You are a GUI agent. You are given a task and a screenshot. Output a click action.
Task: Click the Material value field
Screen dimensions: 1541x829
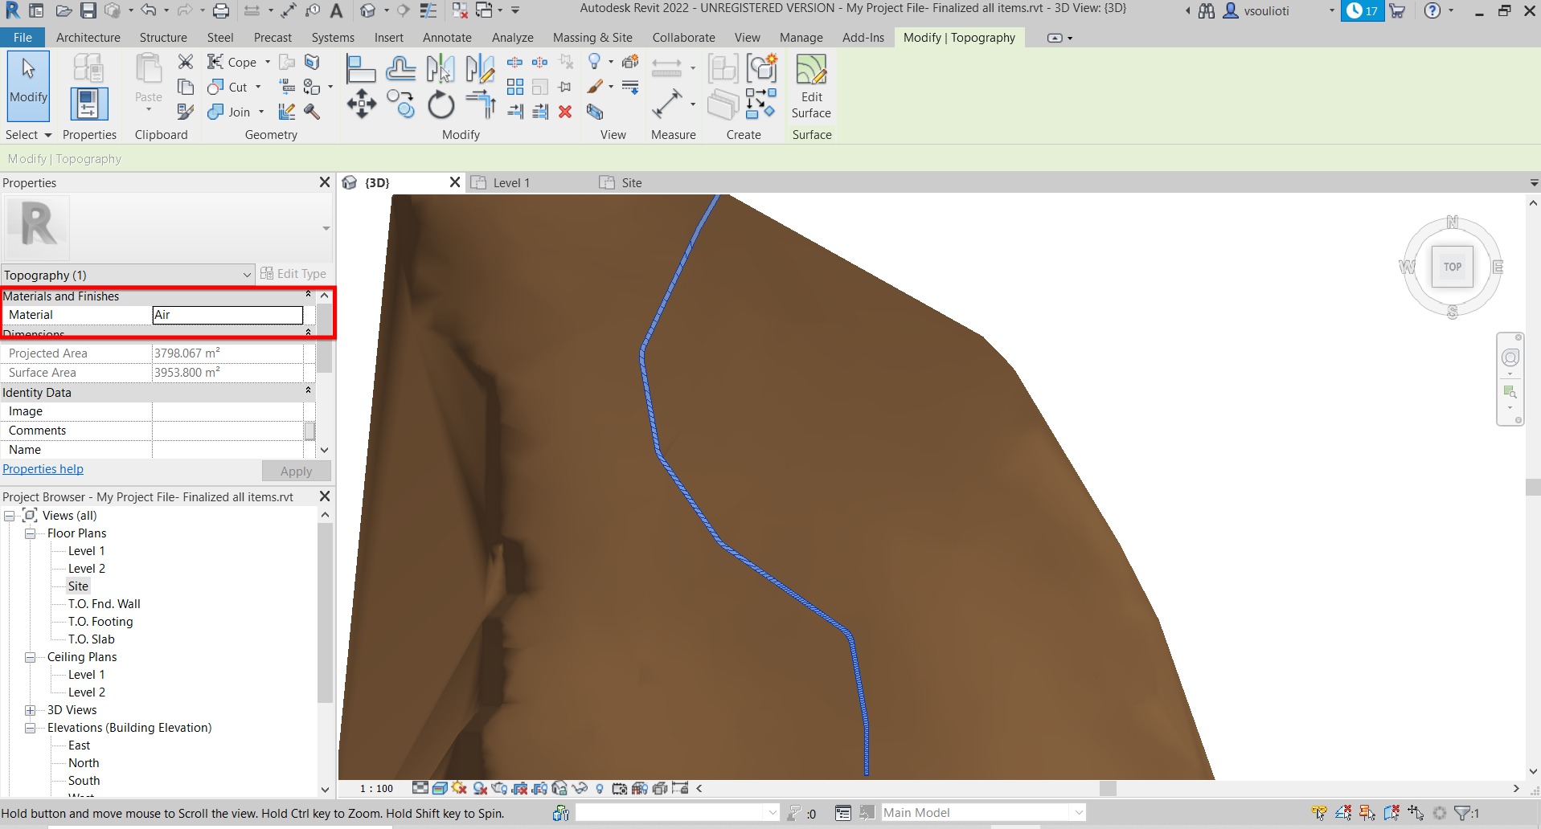227,315
